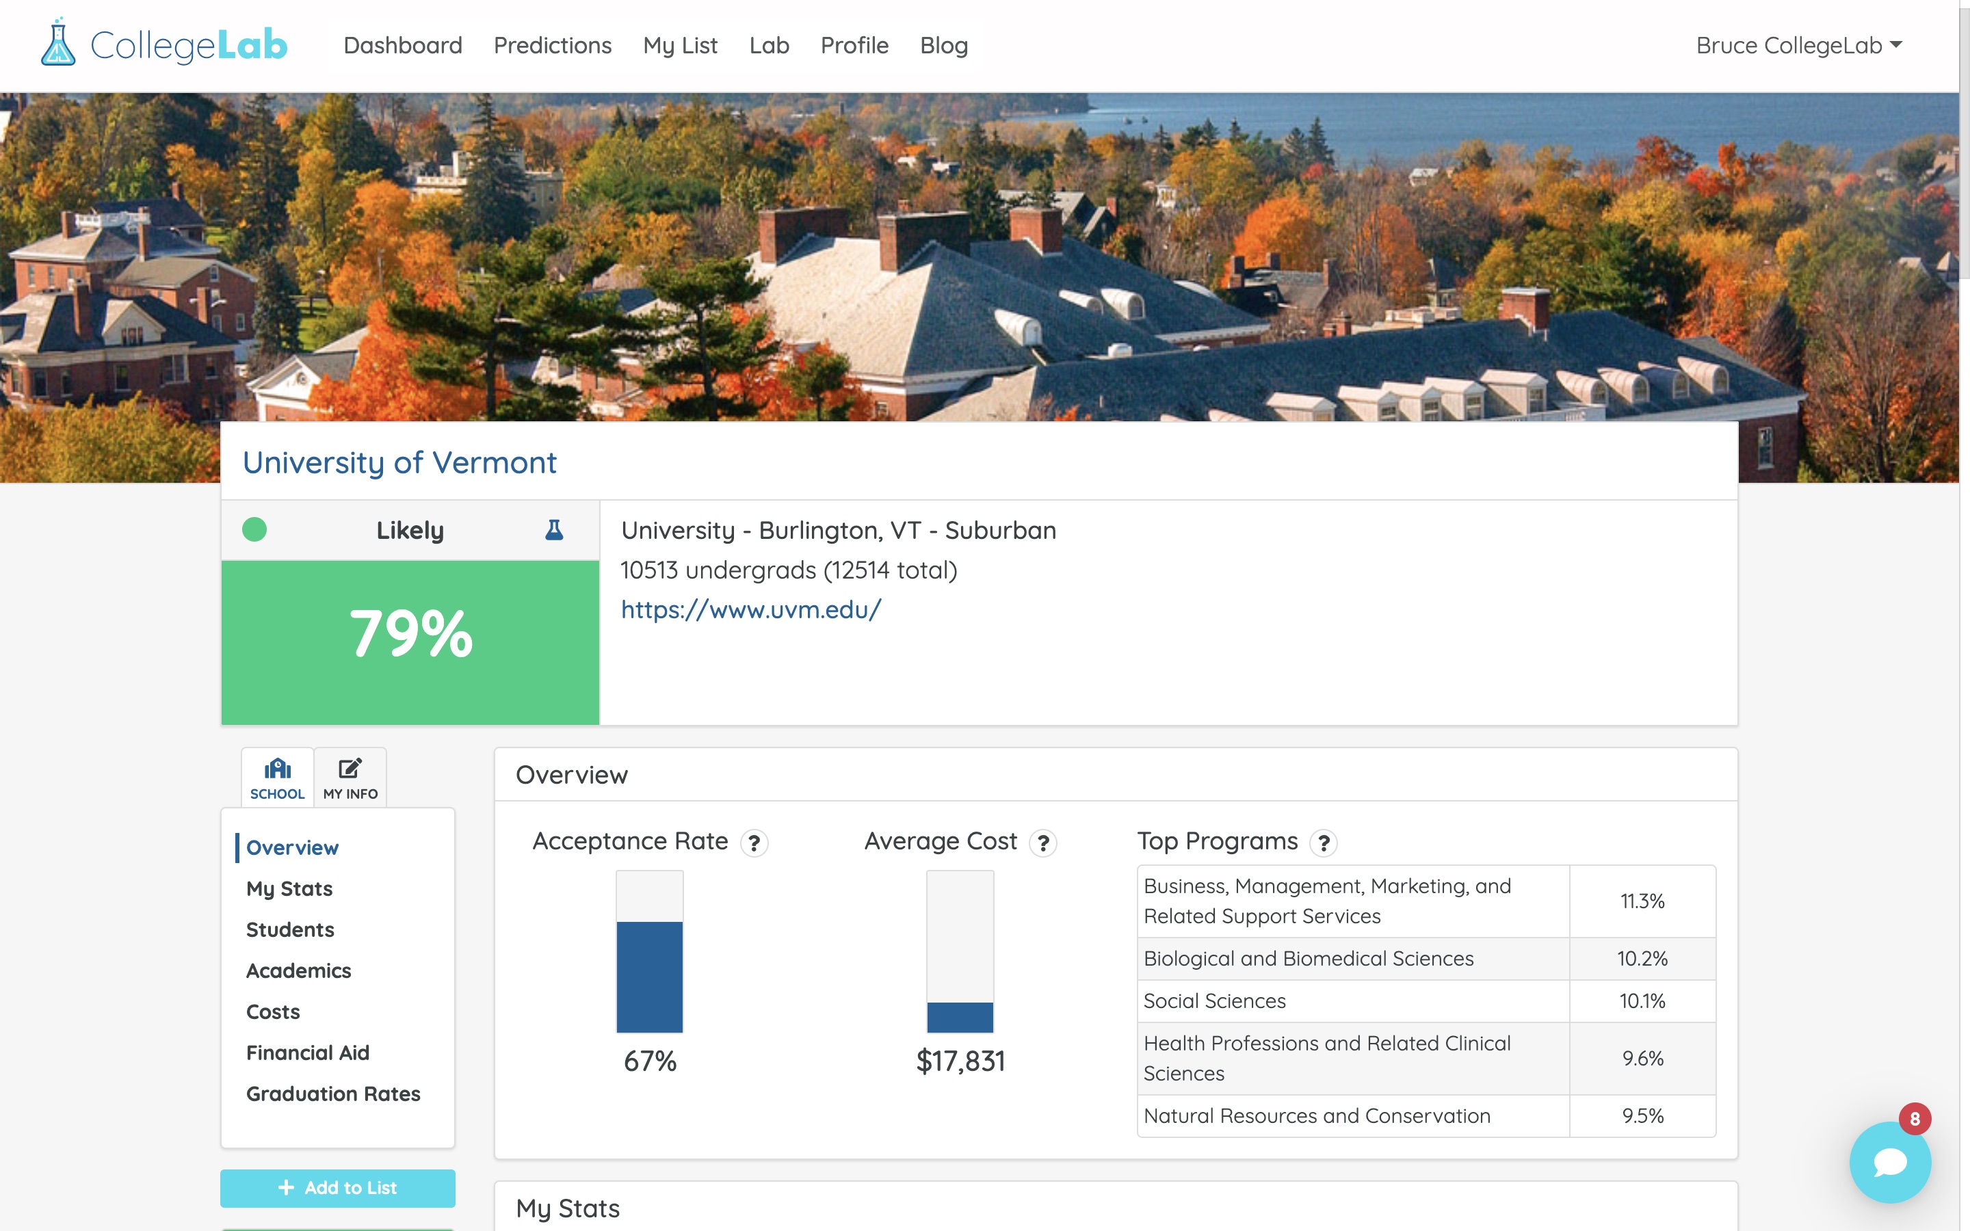Screen dimensions: 1970x1231
Task: Click the 11.3% program percentage
Action: (x=1642, y=901)
